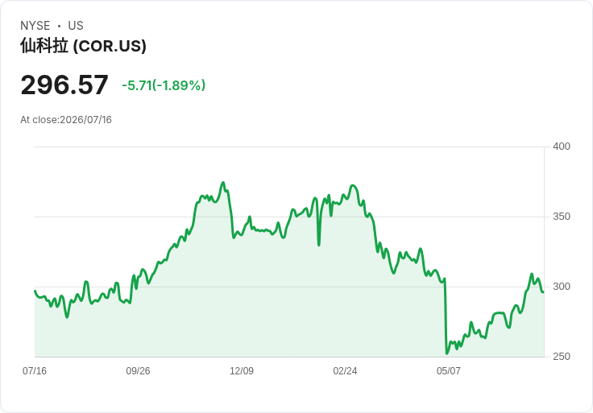Click the stock title 仙科拉 (COR.US)
Viewport: 593px width, 413px height.
(x=83, y=46)
